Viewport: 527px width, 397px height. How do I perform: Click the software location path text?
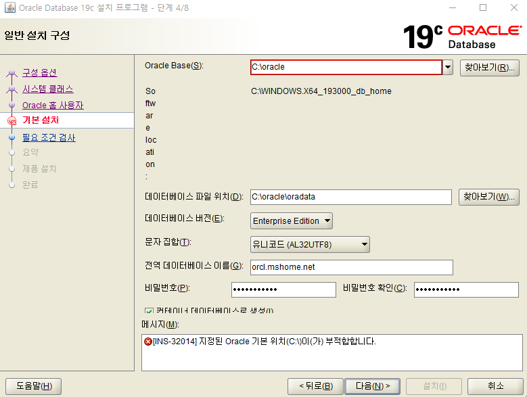[x=321, y=91]
